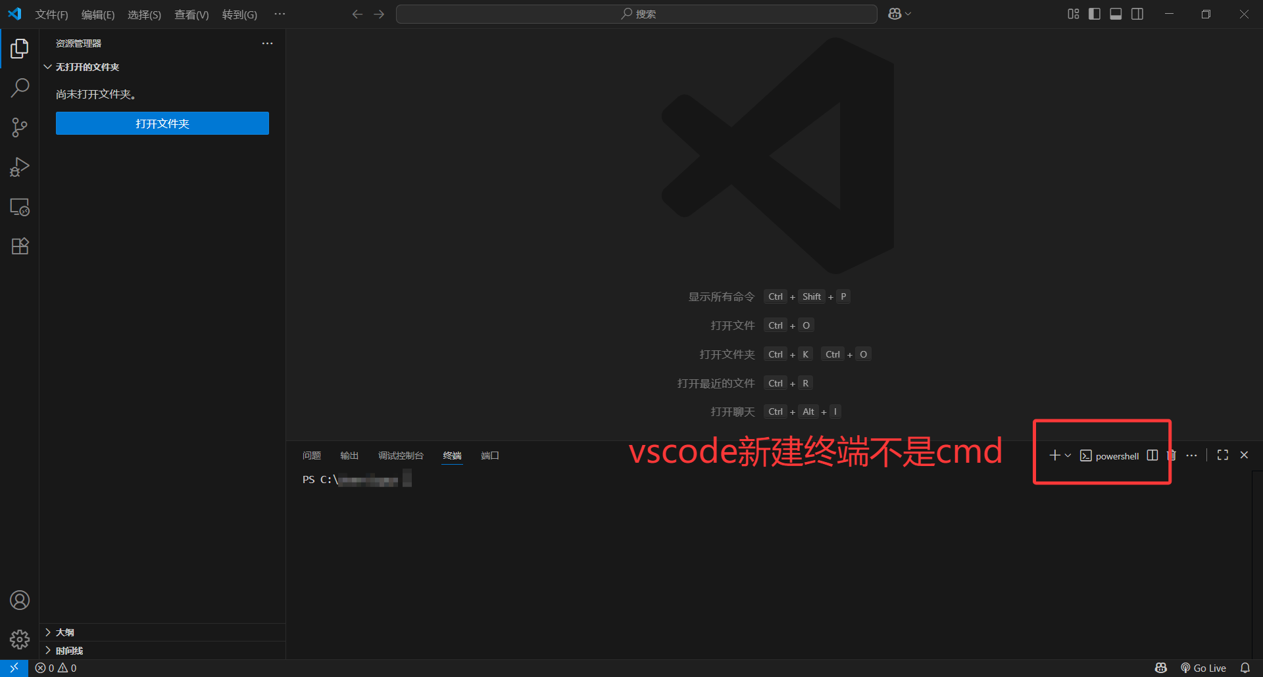This screenshot has height=677, width=1263.
Task: Expand the 大纲 outline section
Action: (162, 632)
